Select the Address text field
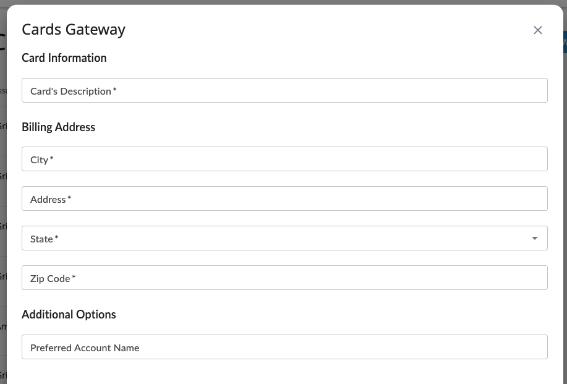Viewport: 567px width, 384px height. [284, 198]
